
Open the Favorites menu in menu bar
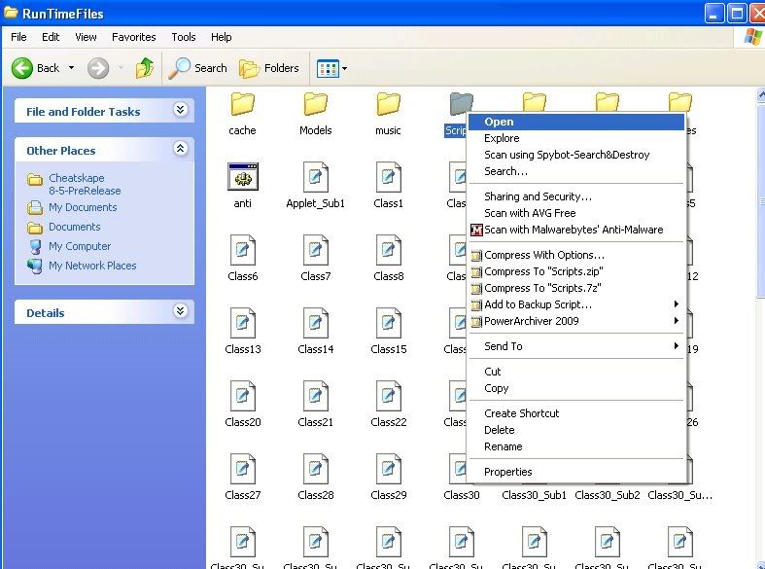[133, 37]
